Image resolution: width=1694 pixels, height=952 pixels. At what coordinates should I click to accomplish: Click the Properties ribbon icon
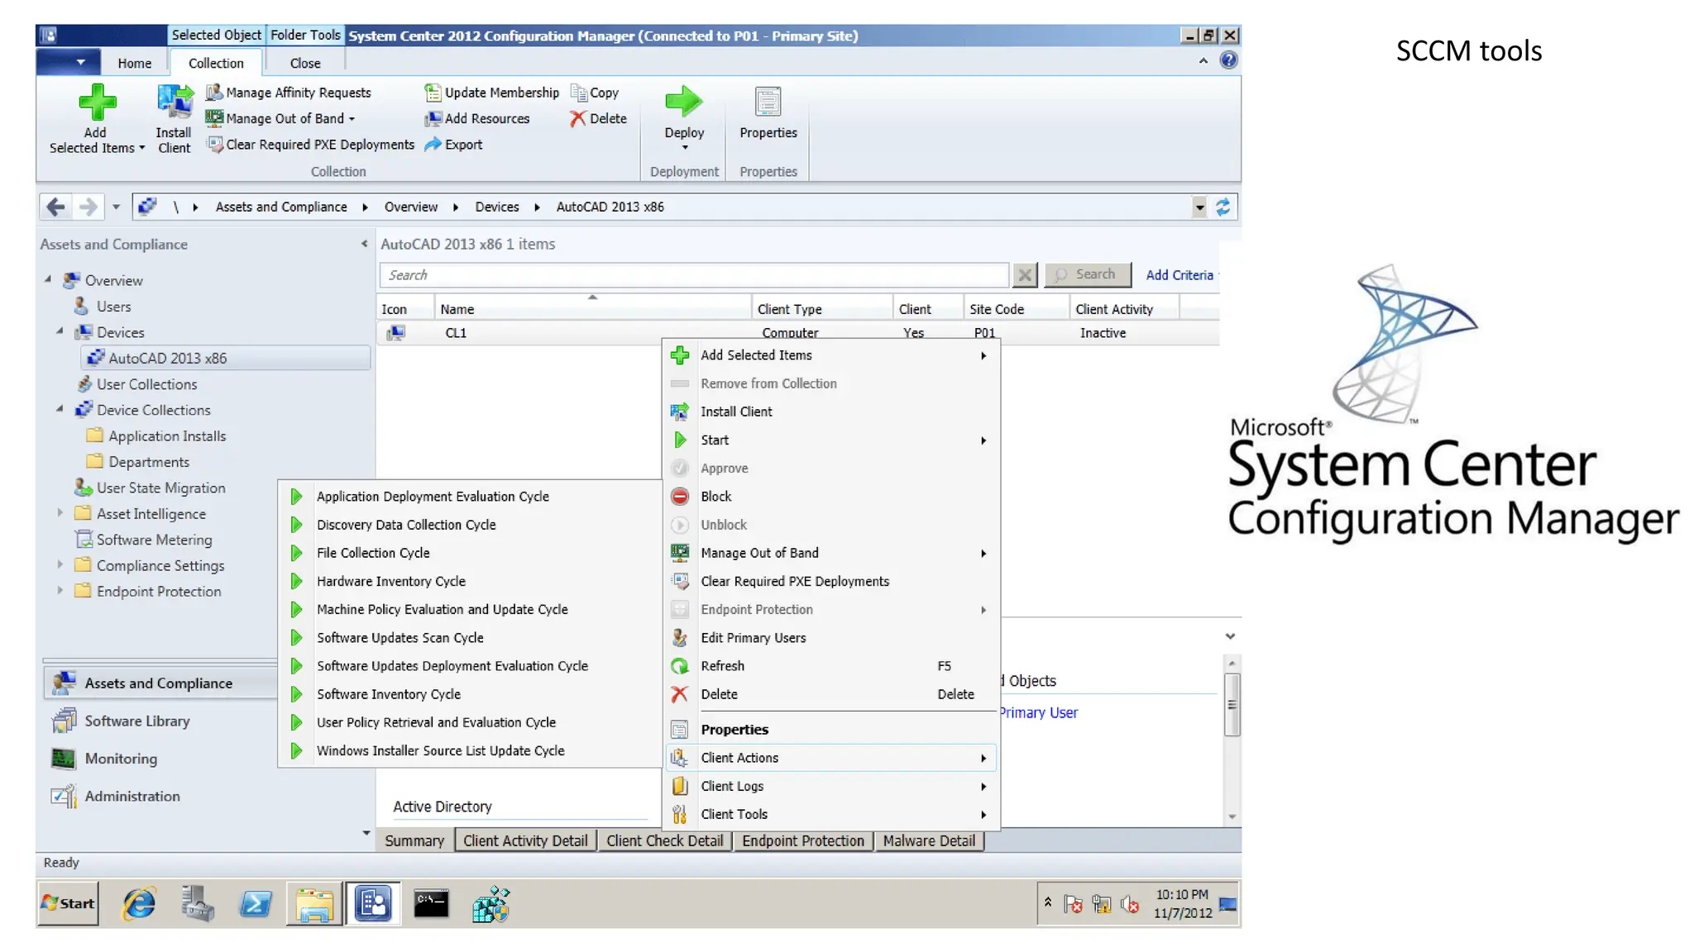click(x=768, y=102)
